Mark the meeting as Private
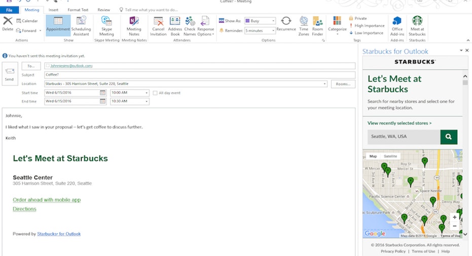This screenshot has width=472, height=256. [358, 18]
